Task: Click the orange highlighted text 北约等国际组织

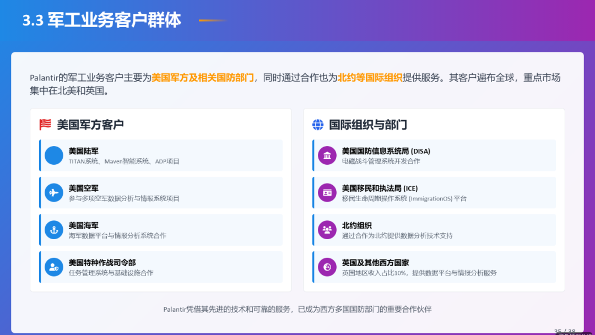Action: 370,78
